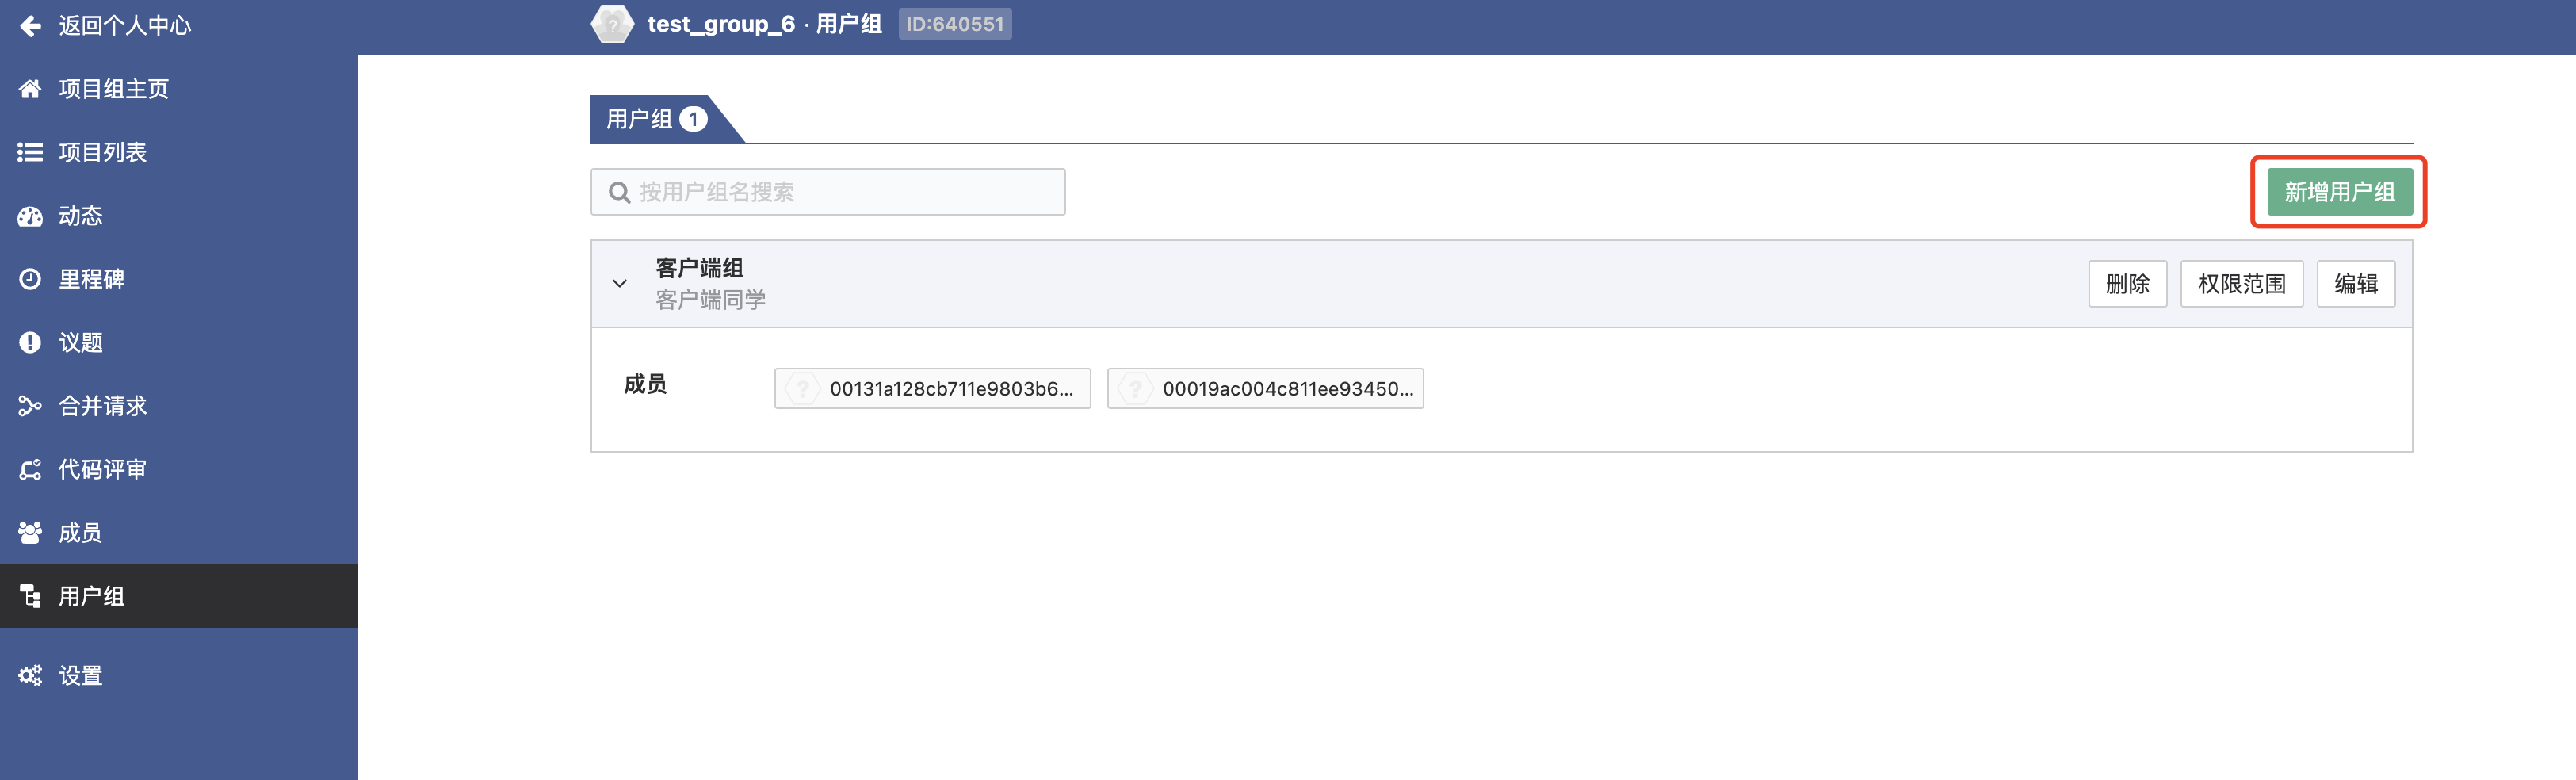This screenshot has height=780, width=2576.
Task: Click the back arrow icon for 返回个人中心
Action: (x=30, y=26)
